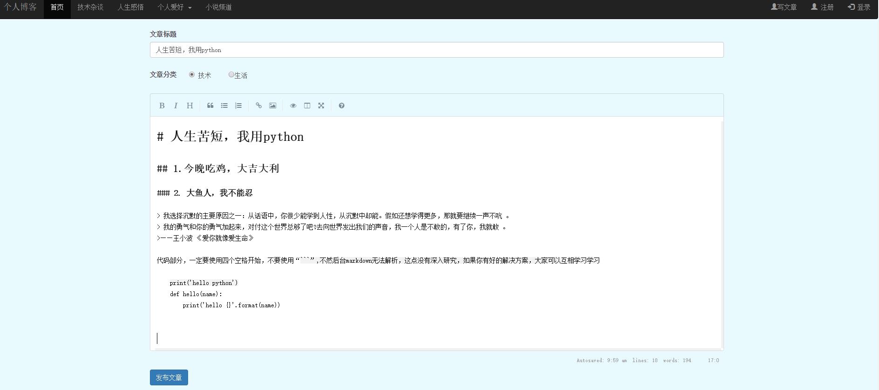Insert an unordered bullet list
The width and height of the screenshot is (879, 390).
click(224, 106)
